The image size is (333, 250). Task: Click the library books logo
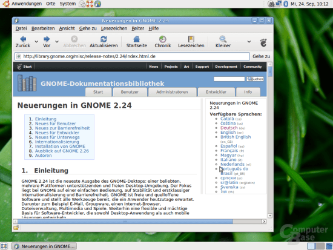pyautogui.click(x=27, y=83)
